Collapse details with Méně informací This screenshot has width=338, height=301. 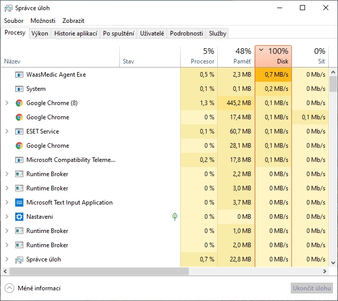pyautogui.click(x=32, y=288)
